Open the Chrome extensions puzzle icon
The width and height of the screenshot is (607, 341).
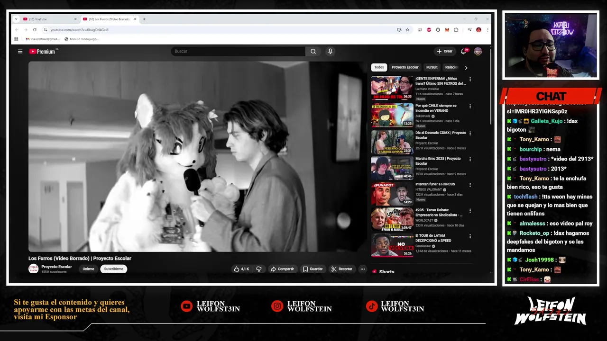456,30
